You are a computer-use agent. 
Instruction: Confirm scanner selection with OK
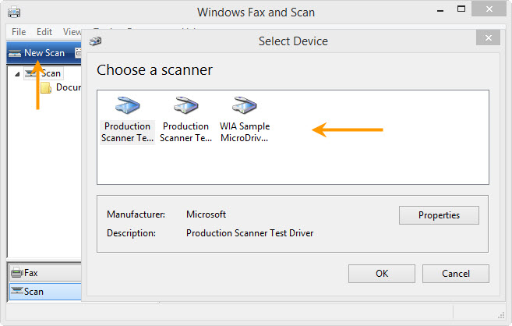pos(381,274)
